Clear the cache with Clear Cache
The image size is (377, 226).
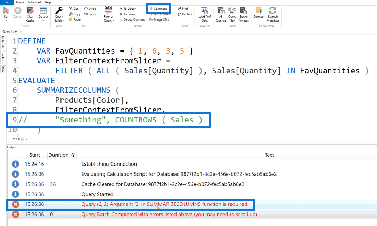[30, 15]
